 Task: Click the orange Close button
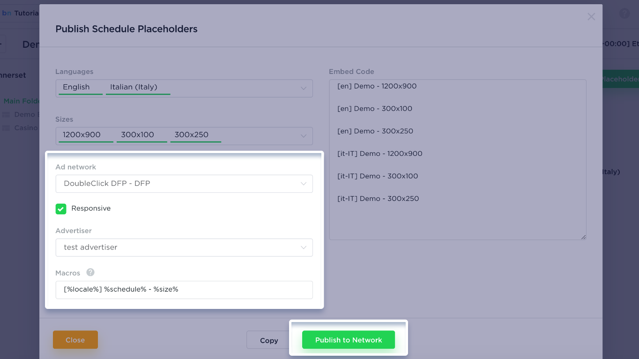click(75, 340)
